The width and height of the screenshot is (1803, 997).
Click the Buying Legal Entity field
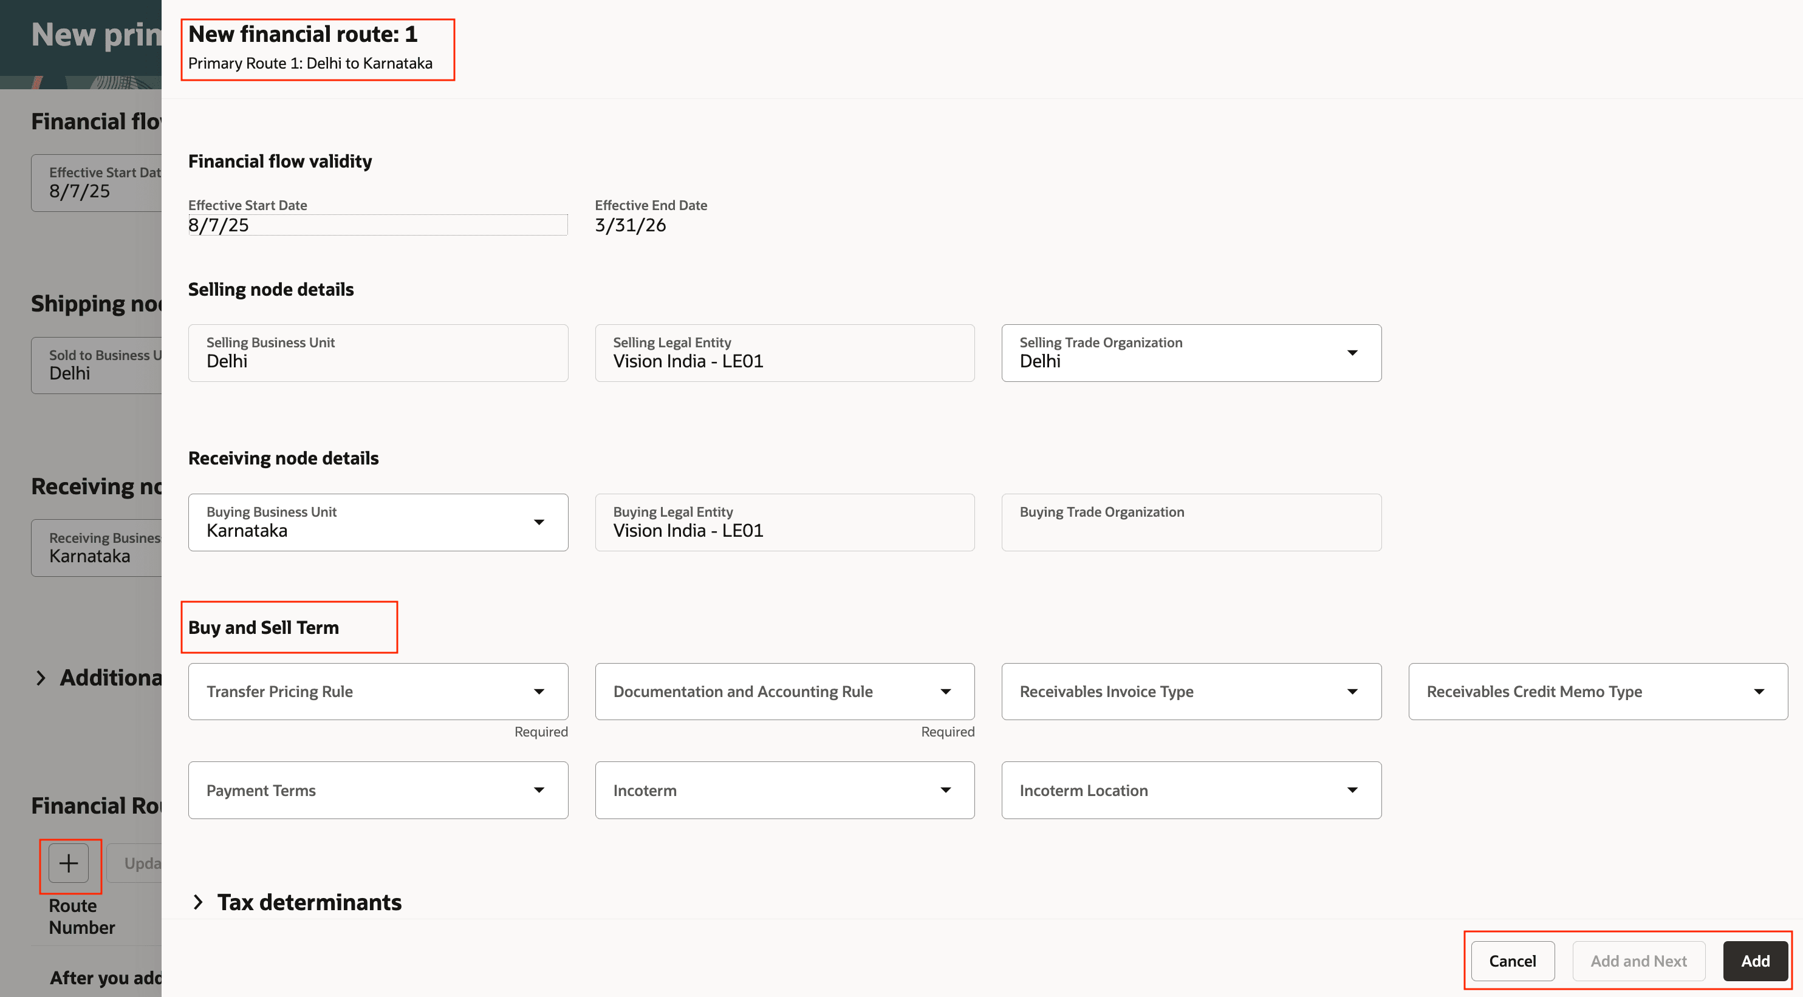(784, 523)
